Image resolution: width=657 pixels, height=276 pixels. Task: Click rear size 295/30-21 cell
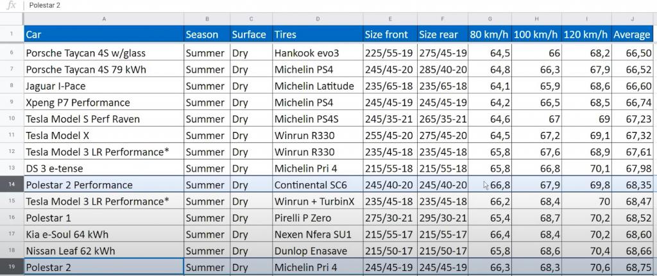point(443,218)
